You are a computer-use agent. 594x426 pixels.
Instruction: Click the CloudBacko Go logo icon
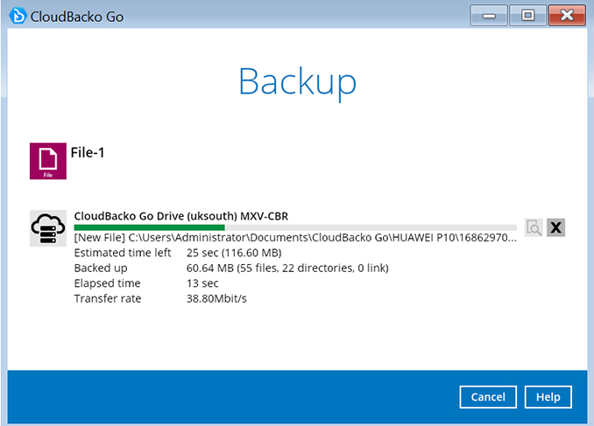coord(18,16)
